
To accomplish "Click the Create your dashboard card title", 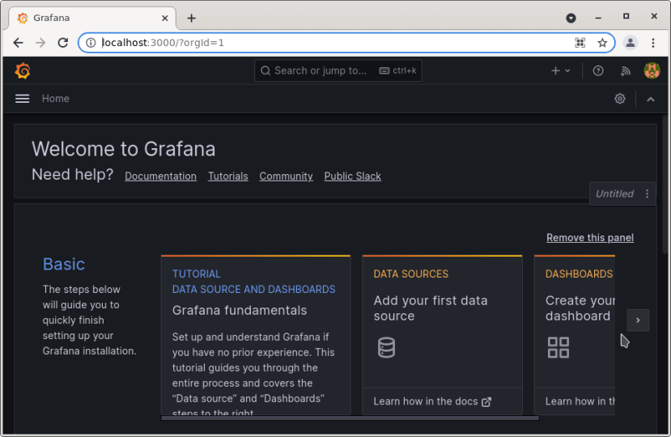I will click(580, 308).
